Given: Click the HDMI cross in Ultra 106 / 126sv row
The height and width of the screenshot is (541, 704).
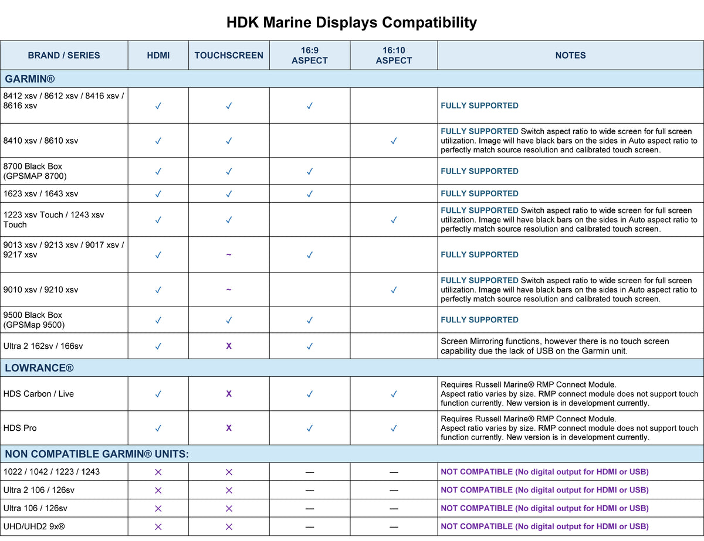Looking at the screenshot, I should (158, 508).
